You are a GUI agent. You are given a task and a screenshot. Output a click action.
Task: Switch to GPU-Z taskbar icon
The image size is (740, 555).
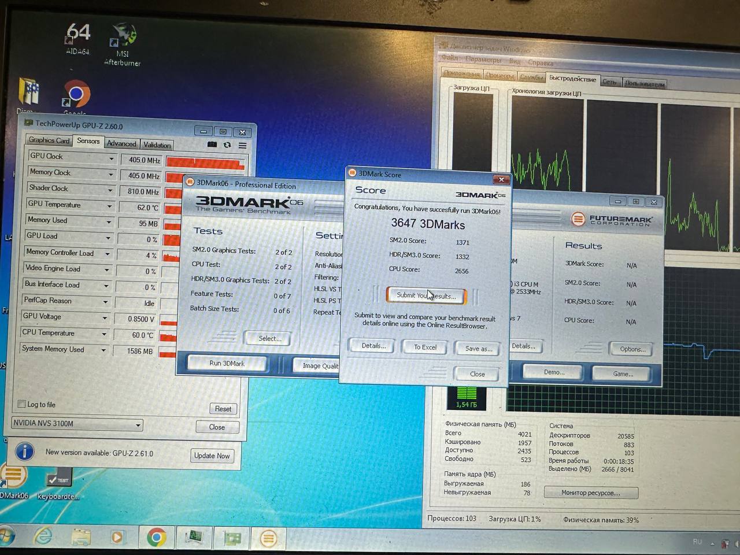coord(232,539)
